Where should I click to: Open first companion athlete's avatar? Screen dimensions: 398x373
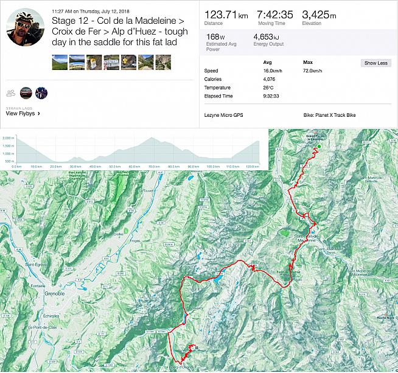pos(26,92)
